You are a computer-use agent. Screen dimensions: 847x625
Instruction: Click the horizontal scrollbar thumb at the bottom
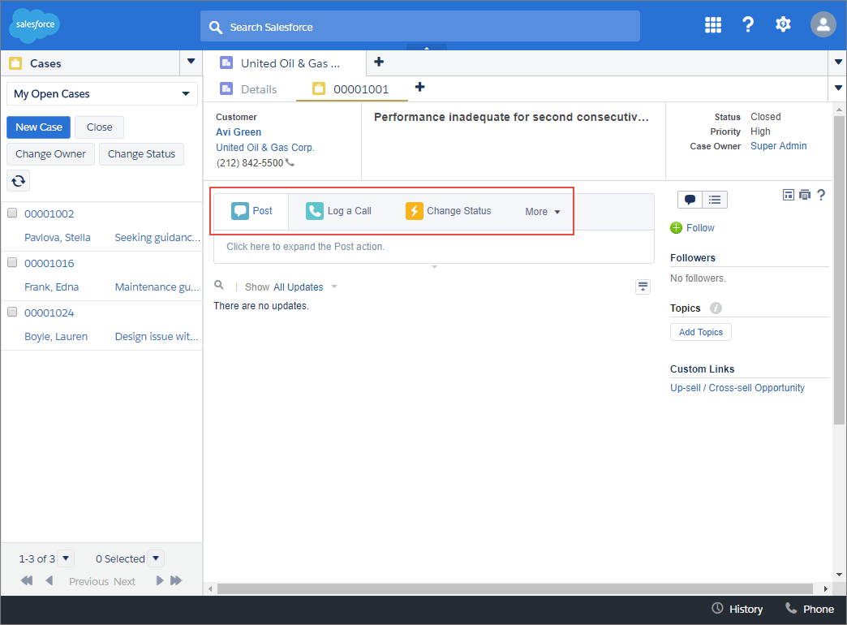pyautogui.click(x=515, y=588)
